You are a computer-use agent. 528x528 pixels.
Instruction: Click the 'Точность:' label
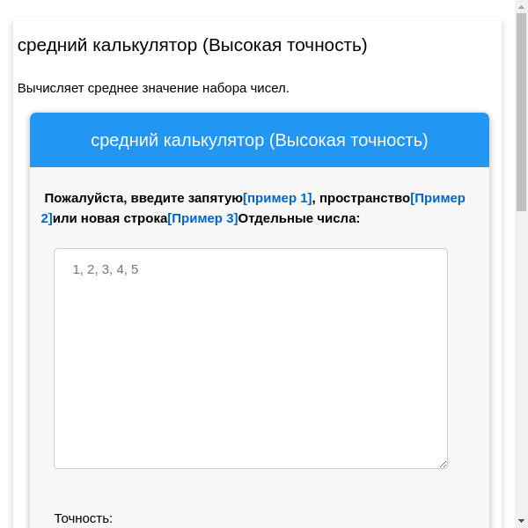click(x=84, y=518)
